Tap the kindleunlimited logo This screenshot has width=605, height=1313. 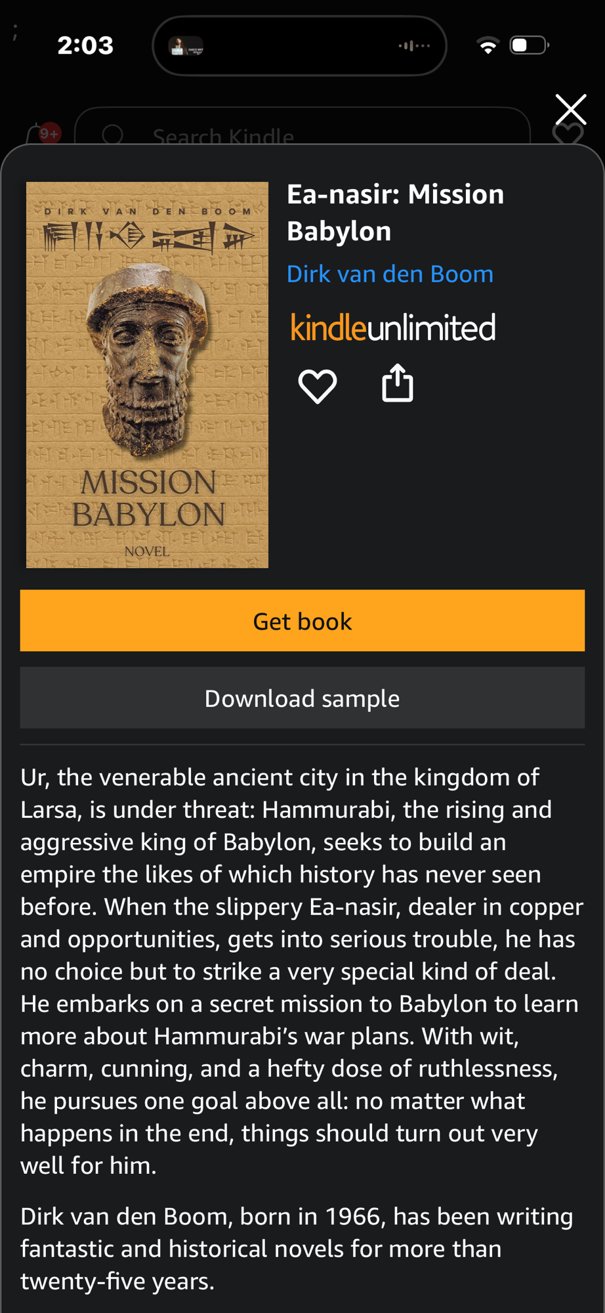tap(393, 328)
